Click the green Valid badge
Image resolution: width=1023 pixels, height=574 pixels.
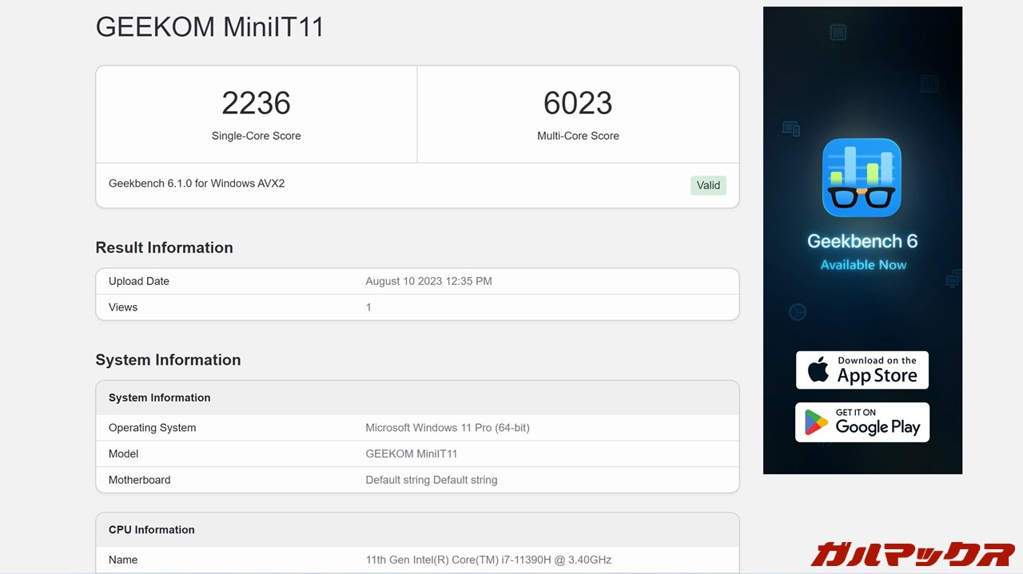pyautogui.click(x=708, y=185)
